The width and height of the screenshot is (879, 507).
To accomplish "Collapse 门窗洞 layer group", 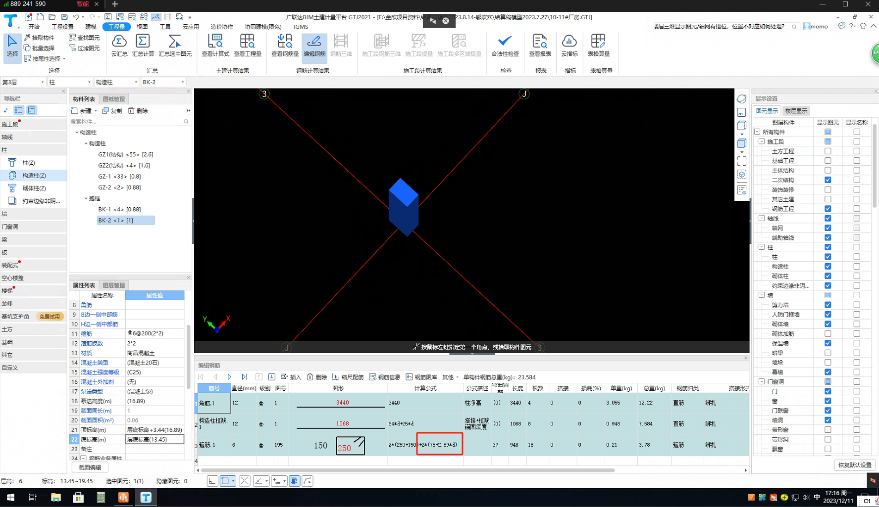I will coord(762,381).
